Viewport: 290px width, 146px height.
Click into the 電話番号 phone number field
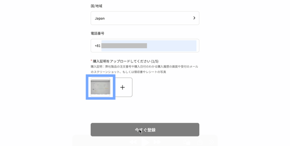tap(145, 46)
